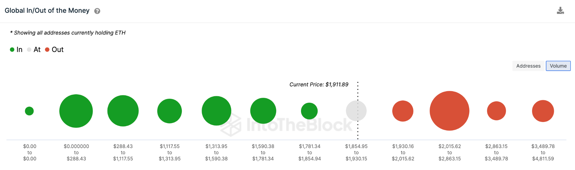Click the red Out legend dot
This screenshot has height=170, width=575.
click(47, 49)
